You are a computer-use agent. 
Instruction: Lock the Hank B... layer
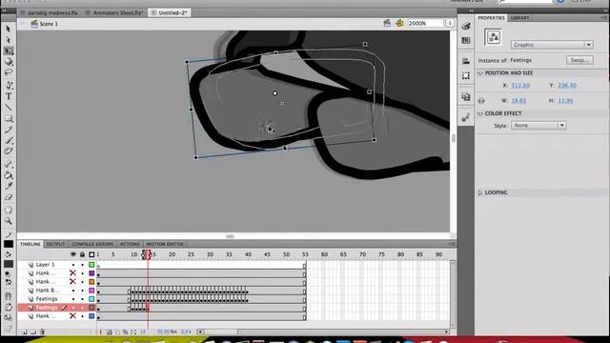point(82,291)
